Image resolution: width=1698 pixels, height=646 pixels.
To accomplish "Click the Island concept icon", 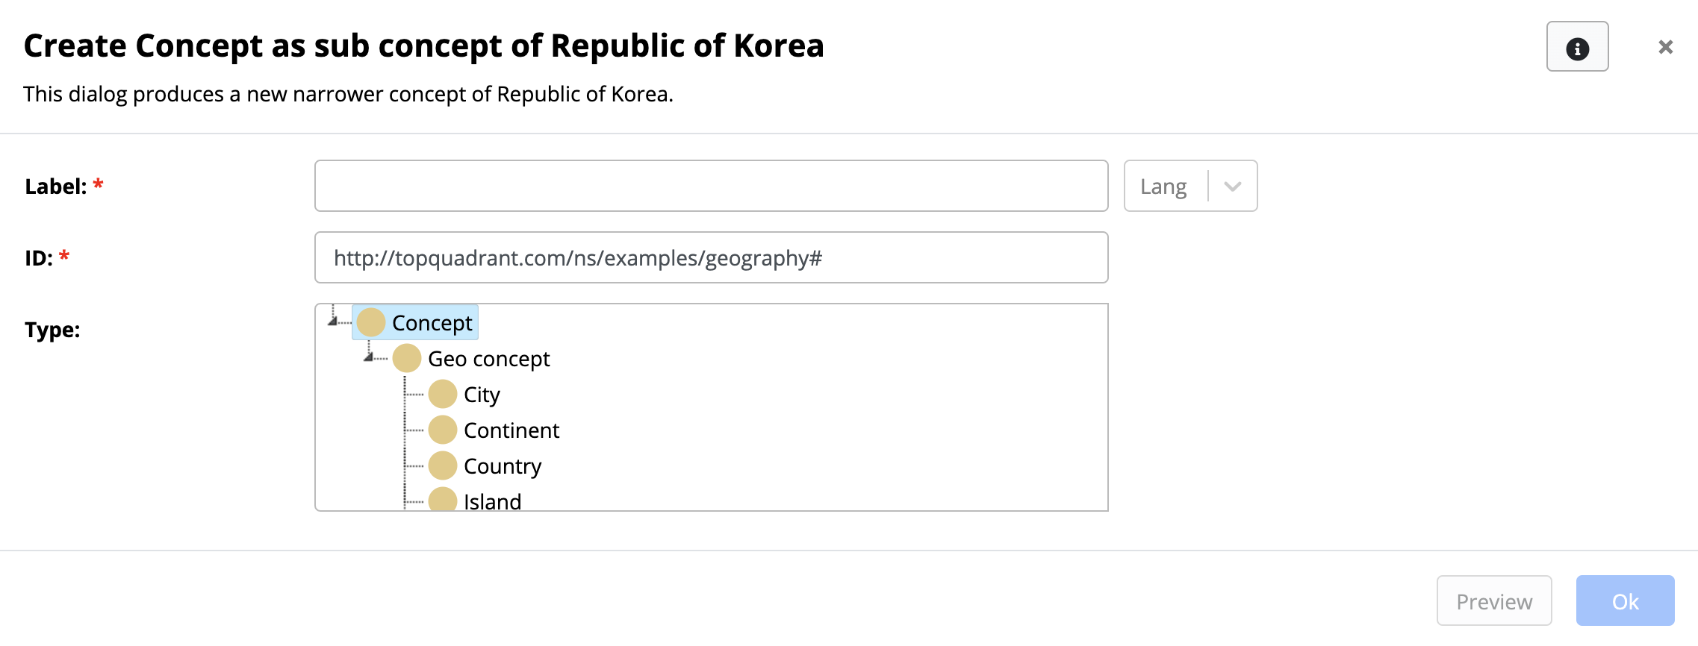I will [444, 500].
